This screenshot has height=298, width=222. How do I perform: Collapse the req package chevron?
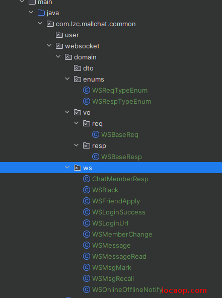[x=77, y=123]
